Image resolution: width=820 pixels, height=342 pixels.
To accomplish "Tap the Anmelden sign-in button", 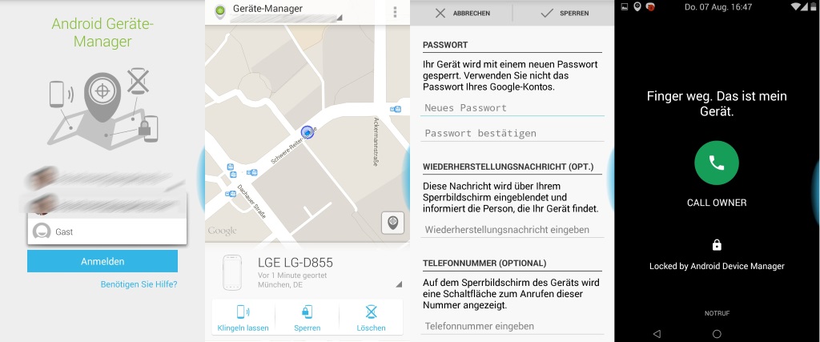I will (x=102, y=261).
